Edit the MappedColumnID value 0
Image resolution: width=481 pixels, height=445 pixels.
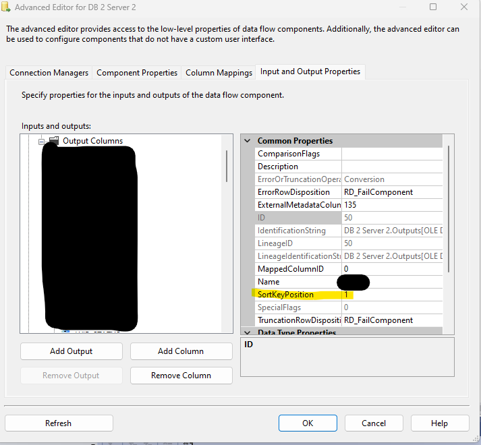click(x=392, y=269)
